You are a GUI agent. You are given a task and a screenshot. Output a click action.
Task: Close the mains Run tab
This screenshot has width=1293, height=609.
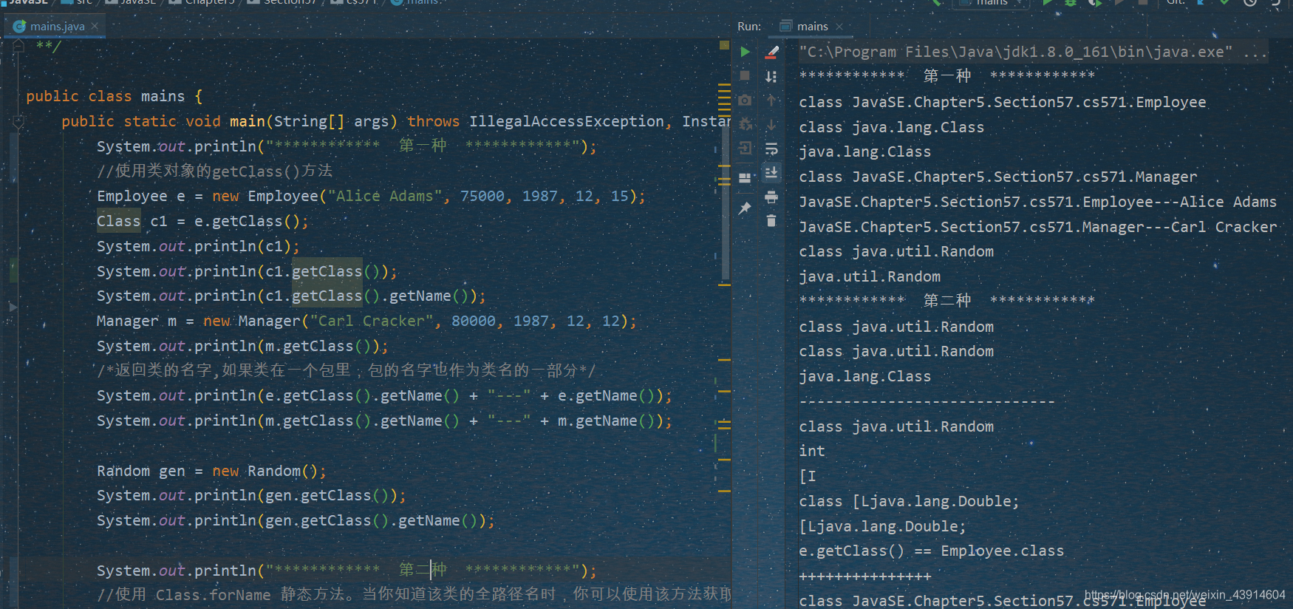[x=839, y=27]
